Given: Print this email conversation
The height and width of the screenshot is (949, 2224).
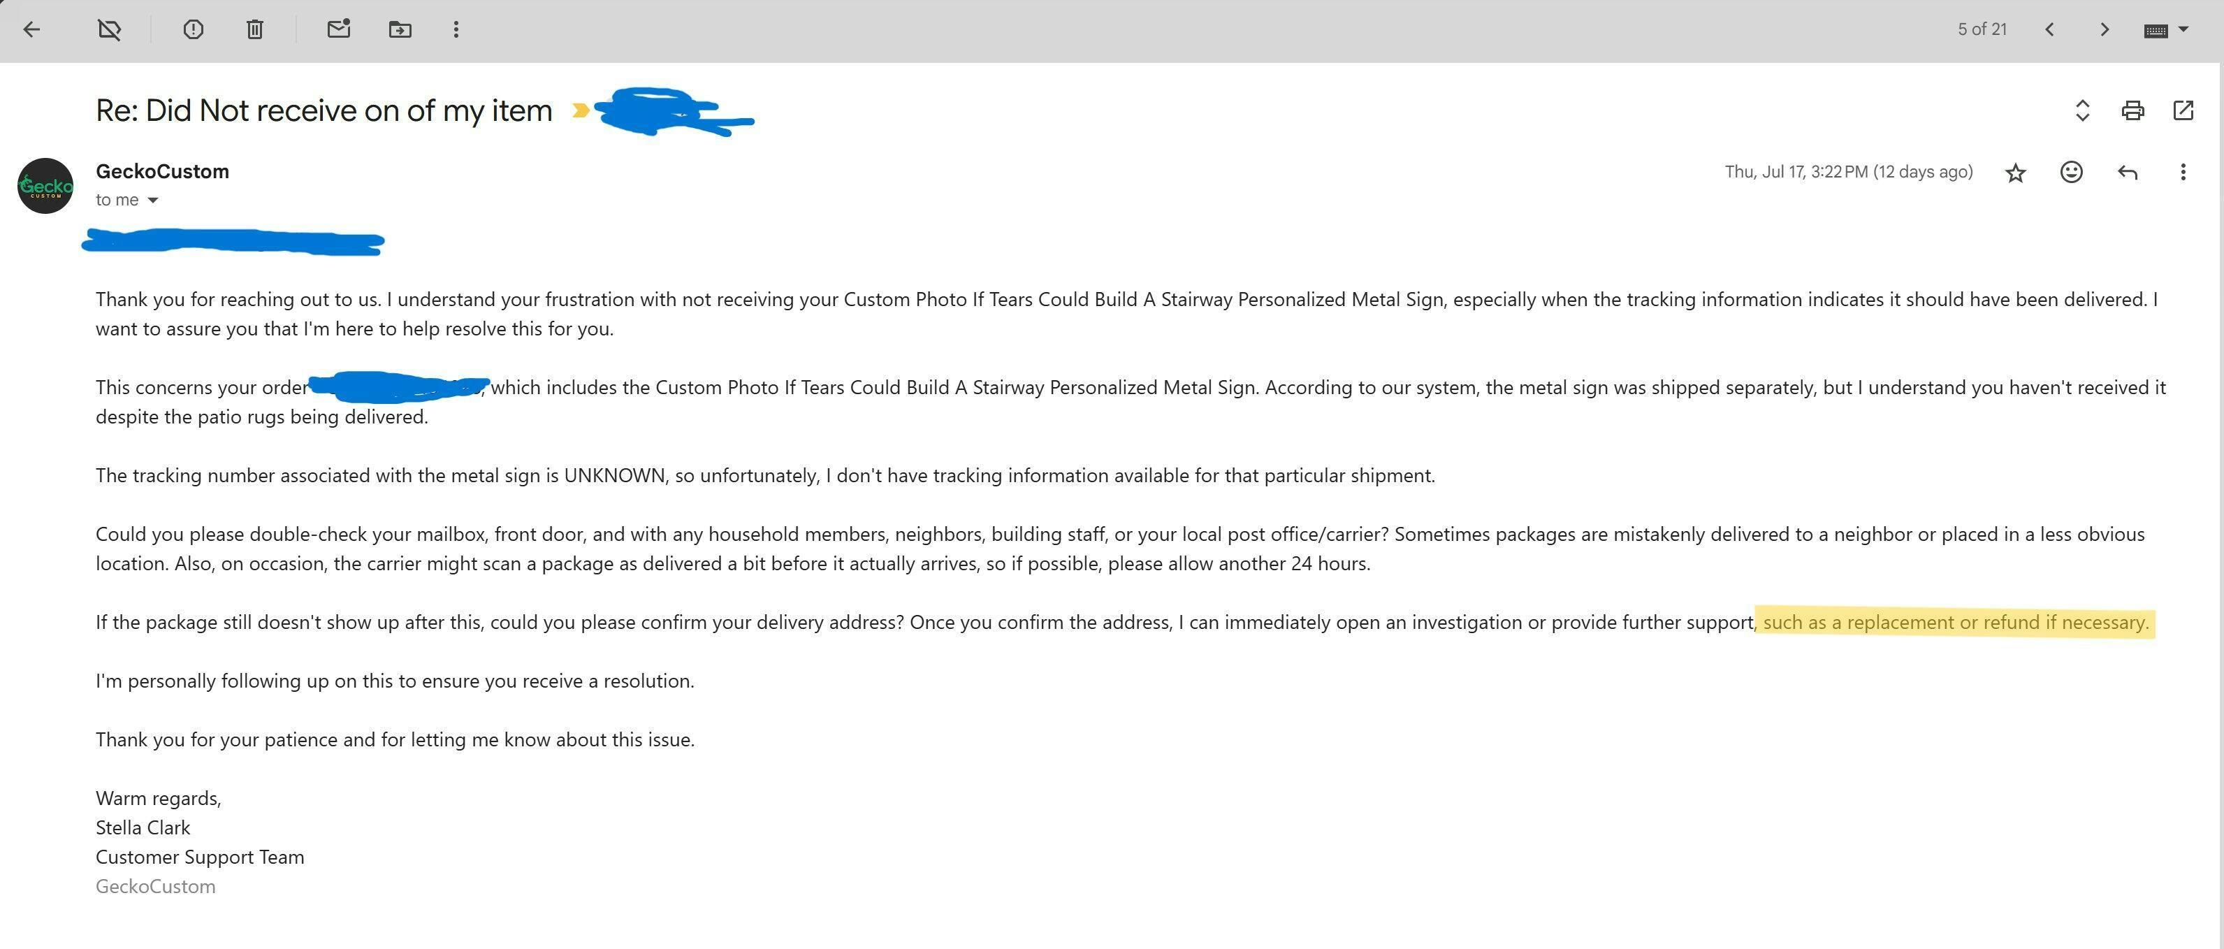Looking at the screenshot, I should click(x=2132, y=110).
